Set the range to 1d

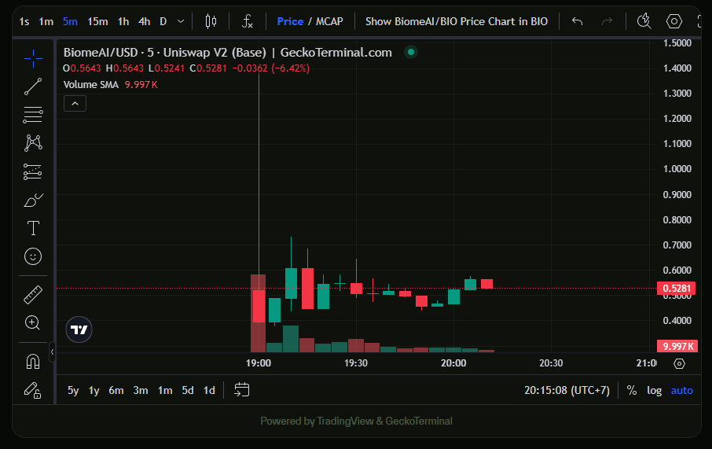pyautogui.click(x=209, y=390)
